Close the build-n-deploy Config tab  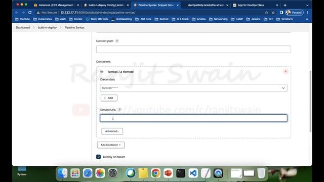128,5
